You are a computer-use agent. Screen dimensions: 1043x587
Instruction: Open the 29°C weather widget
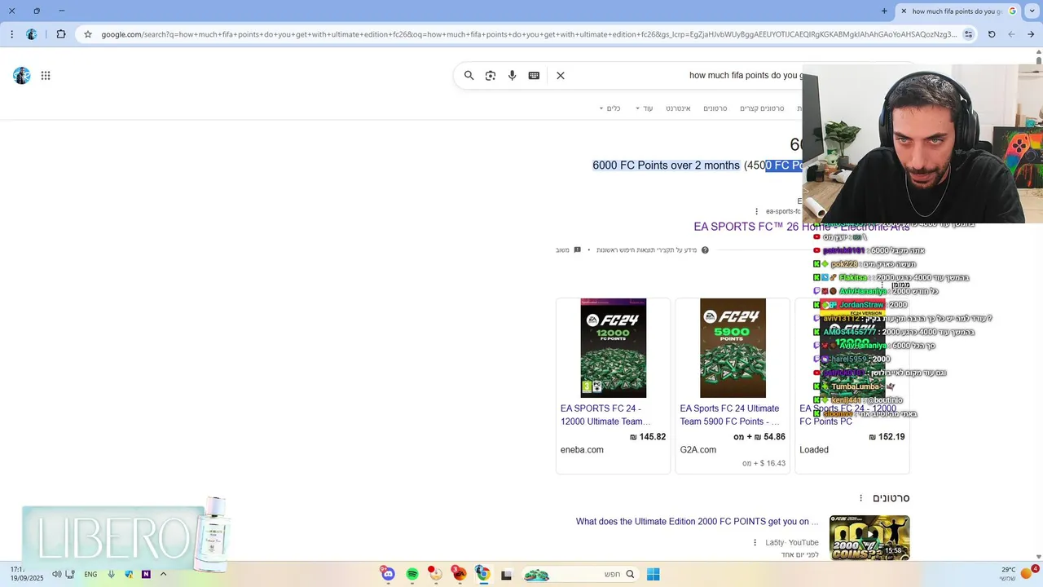pos(1019,573)
